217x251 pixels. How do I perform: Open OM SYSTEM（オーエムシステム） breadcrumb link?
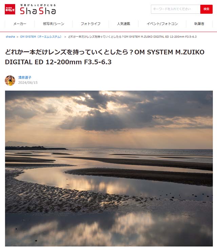coord(41,37)
